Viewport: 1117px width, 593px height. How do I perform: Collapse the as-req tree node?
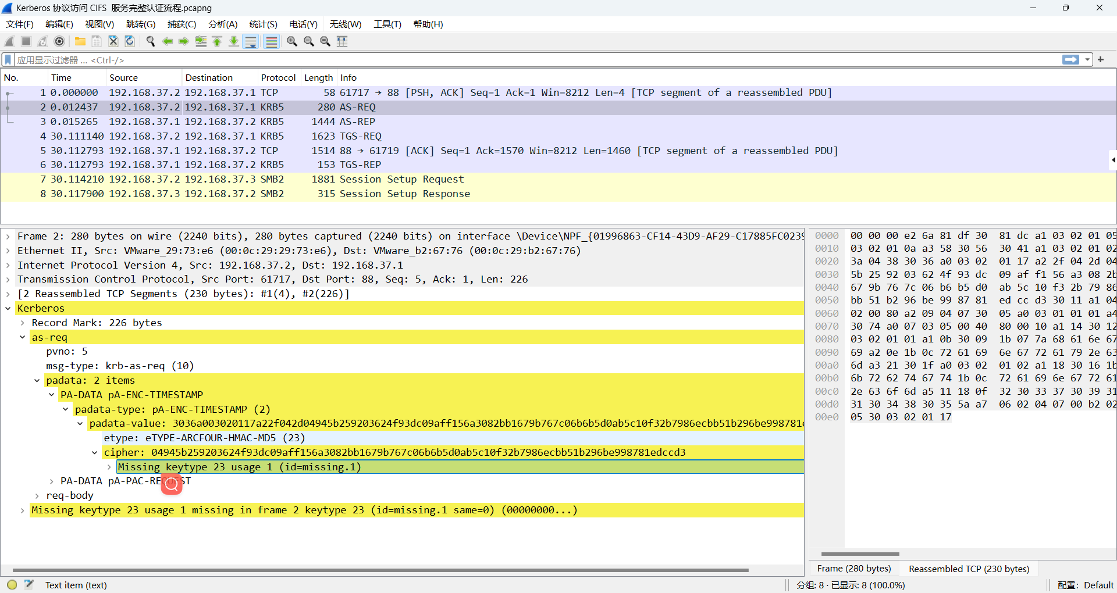22,337
